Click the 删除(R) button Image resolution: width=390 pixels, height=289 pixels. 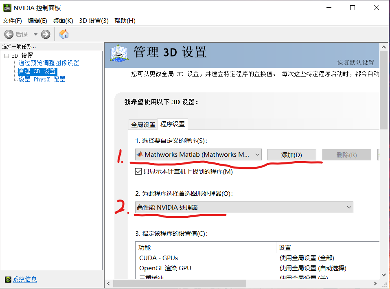click(347, 155)
